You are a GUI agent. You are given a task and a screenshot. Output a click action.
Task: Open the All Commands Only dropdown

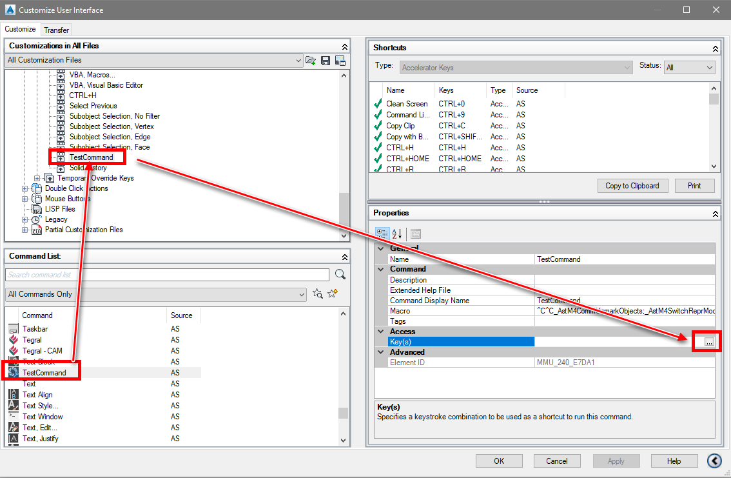302,294
